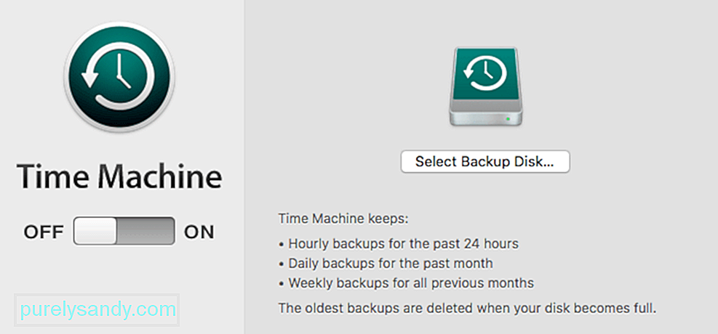Click the green backup disk drive icon

pos(485,86)
